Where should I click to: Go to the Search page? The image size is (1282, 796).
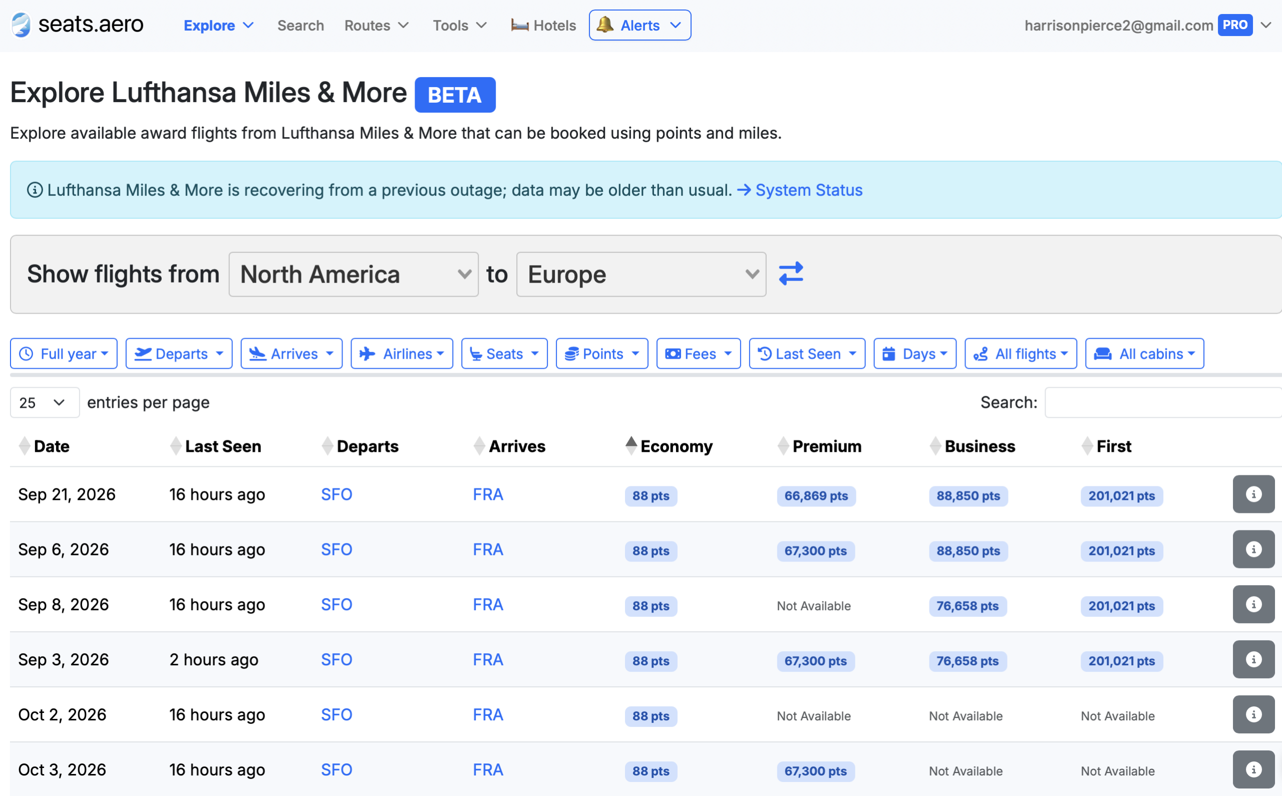(x=300, y=25)
